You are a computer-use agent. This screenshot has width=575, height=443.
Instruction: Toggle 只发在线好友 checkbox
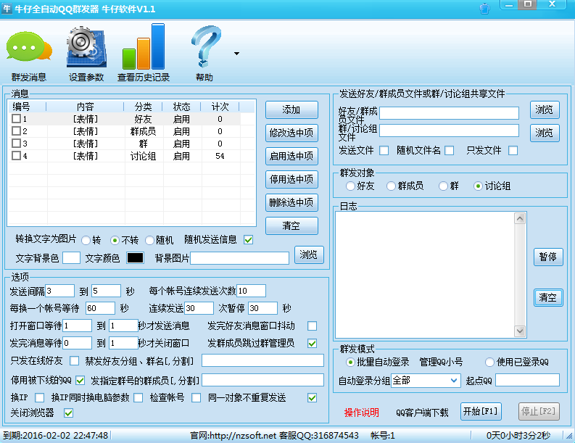75,361
